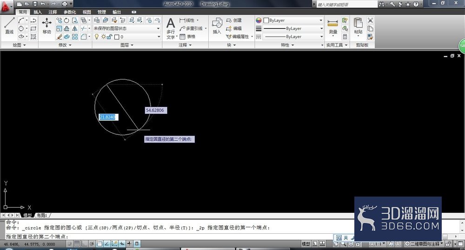Open the Measure (测量) tool
Image resolution: width=465 pixels, height=250 pixels.
pos(333,26)
